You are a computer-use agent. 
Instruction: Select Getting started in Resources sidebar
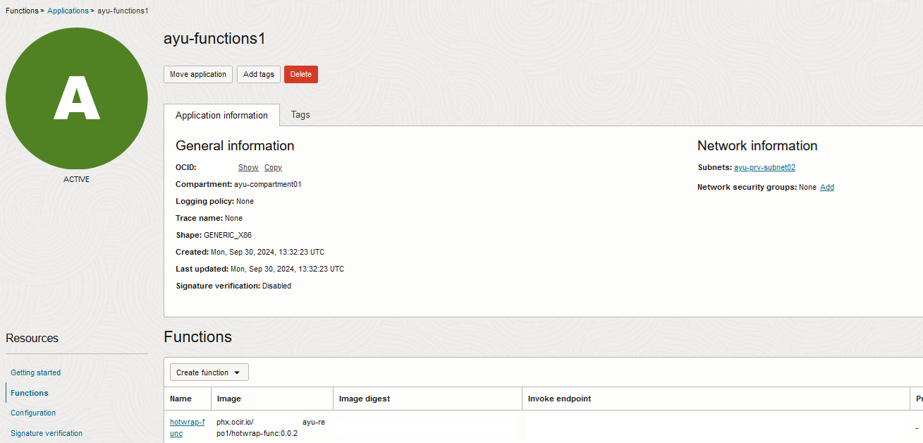[x=35, y=372]
